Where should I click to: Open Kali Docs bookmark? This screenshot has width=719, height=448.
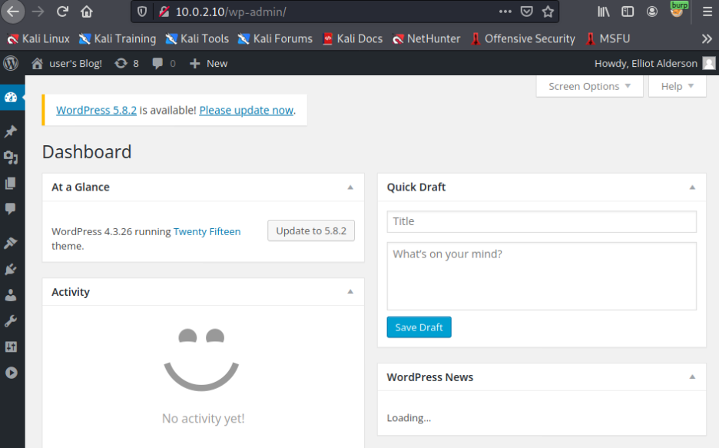point(353,39)
